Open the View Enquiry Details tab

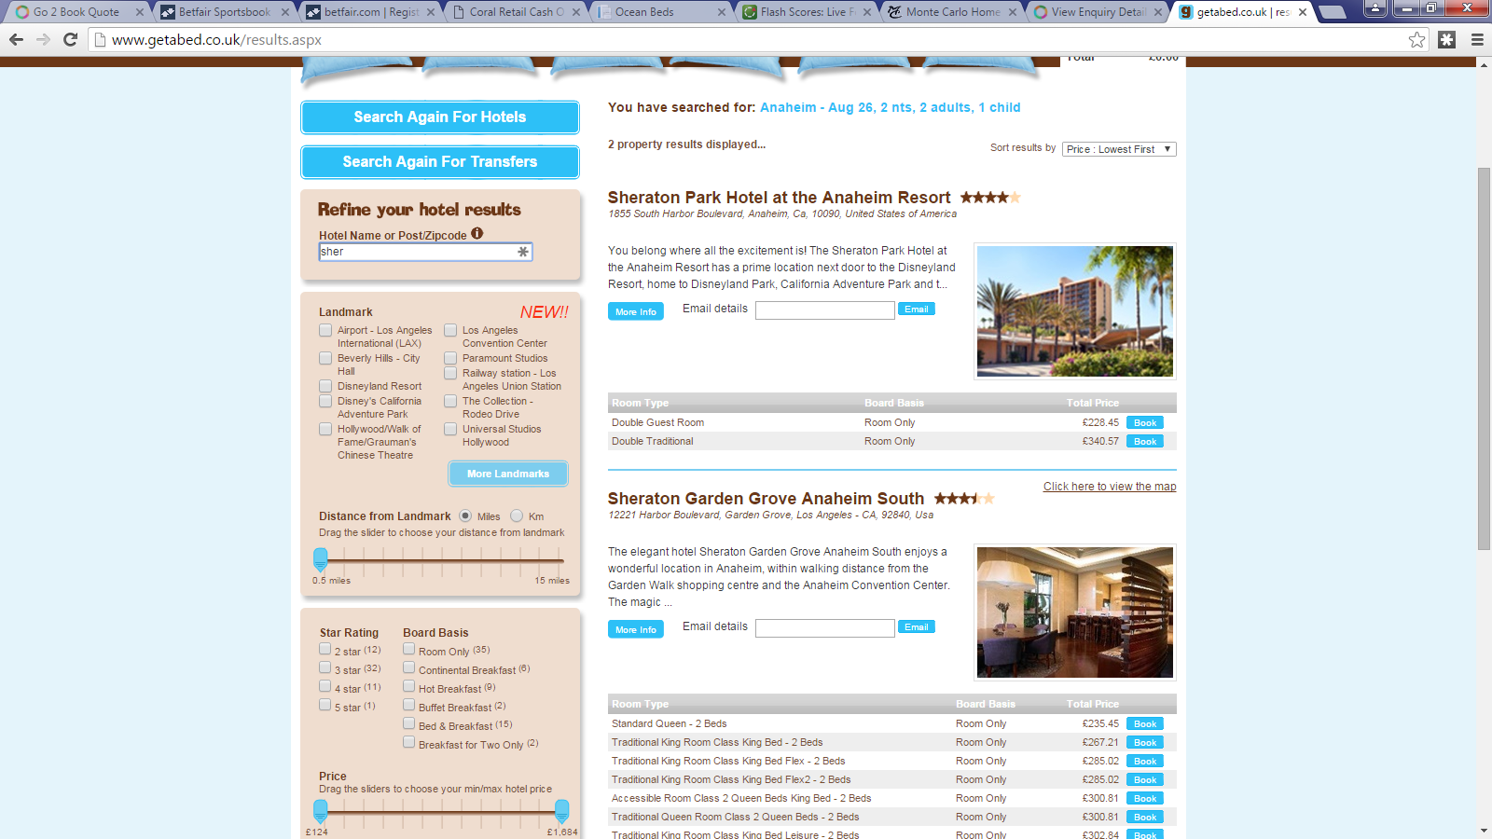point(1098,12)
